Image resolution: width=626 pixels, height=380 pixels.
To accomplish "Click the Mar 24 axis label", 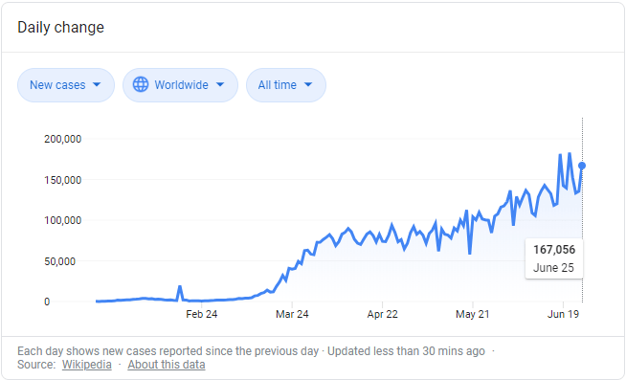I will tap(292, 314).
